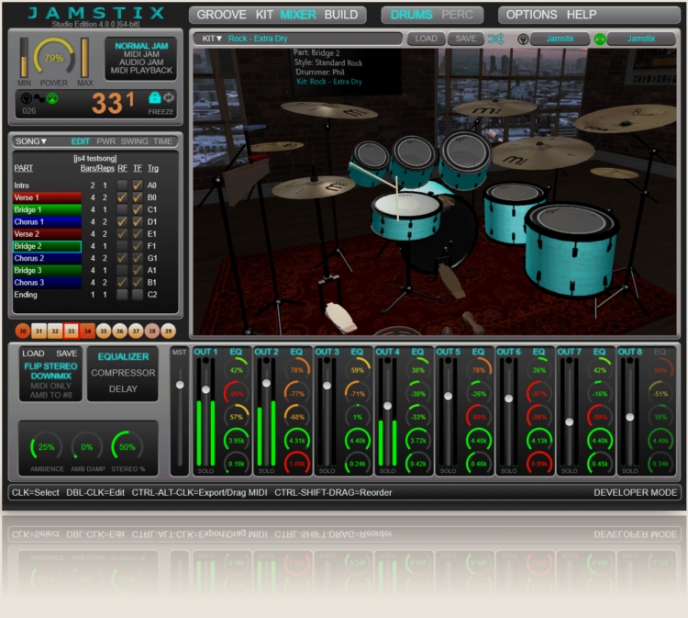The height and width of the screenshot is (618, 688).
Task: Click OUT 3 EQ knob showing 59%
Action: [358, 370]
